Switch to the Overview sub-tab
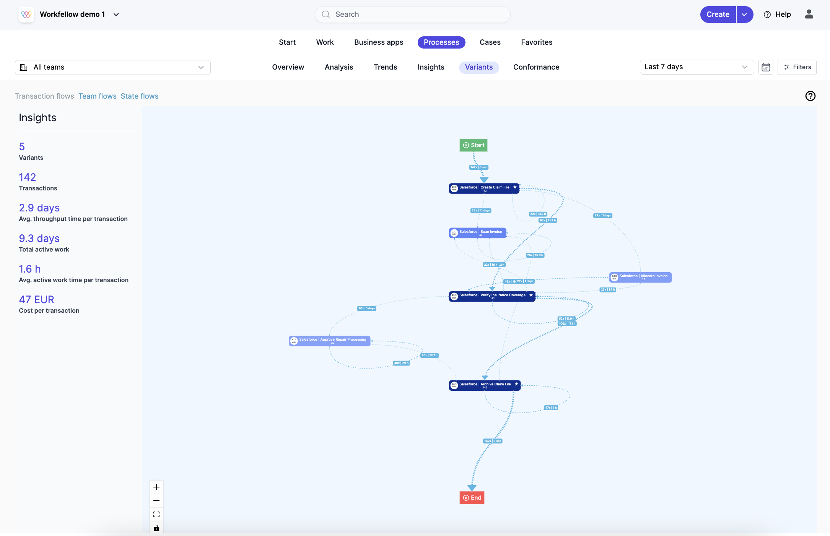 pos(288,67)
